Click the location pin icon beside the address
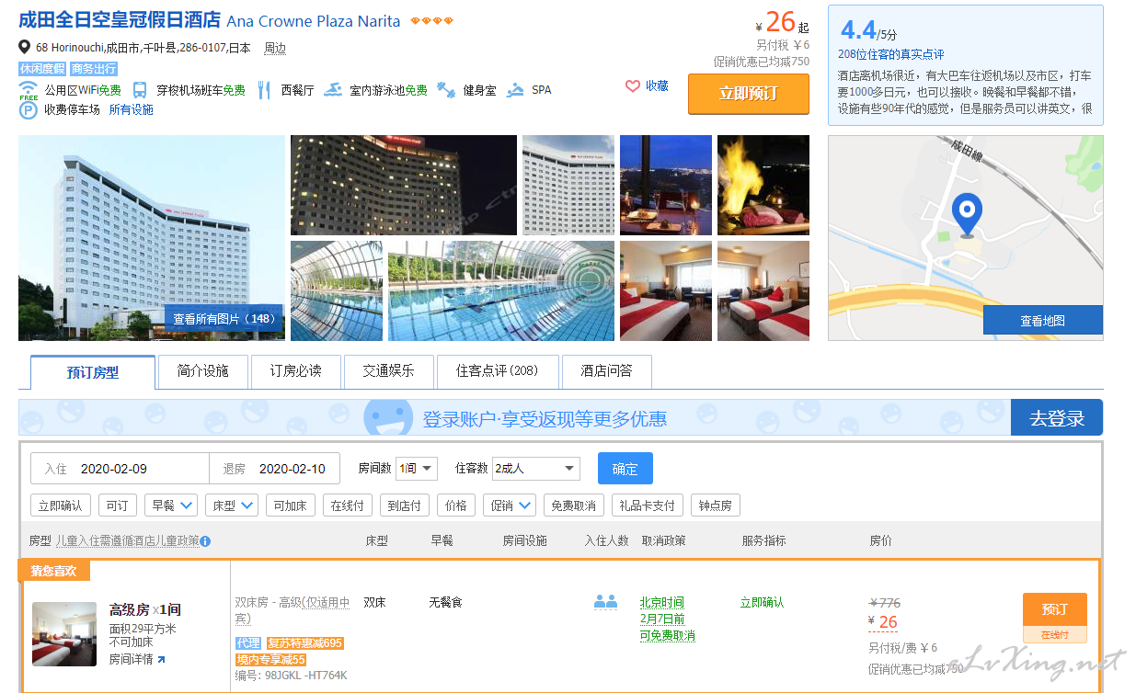Viewport: 1136px width, 693px height. tap(25, 47)
